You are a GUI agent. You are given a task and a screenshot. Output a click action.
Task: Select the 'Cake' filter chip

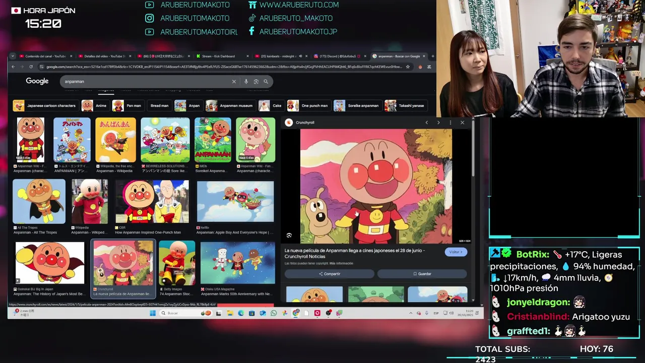271,105
